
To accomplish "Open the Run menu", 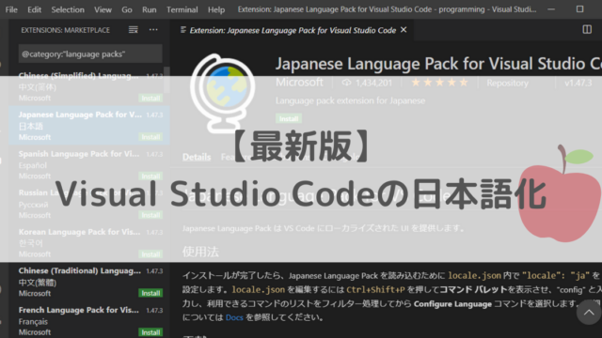I will tap(149, 9).
